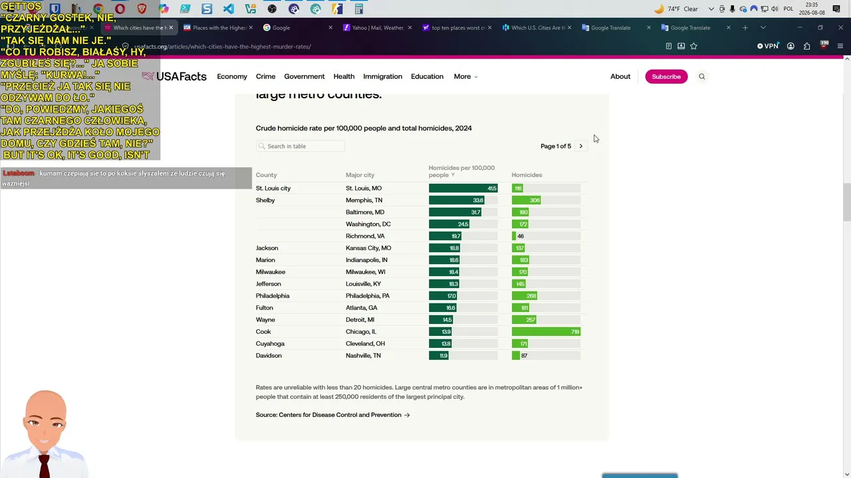Open the browser hamburger menu
The height and width of the screenshot is (478, 851).
tap(840, 46)
